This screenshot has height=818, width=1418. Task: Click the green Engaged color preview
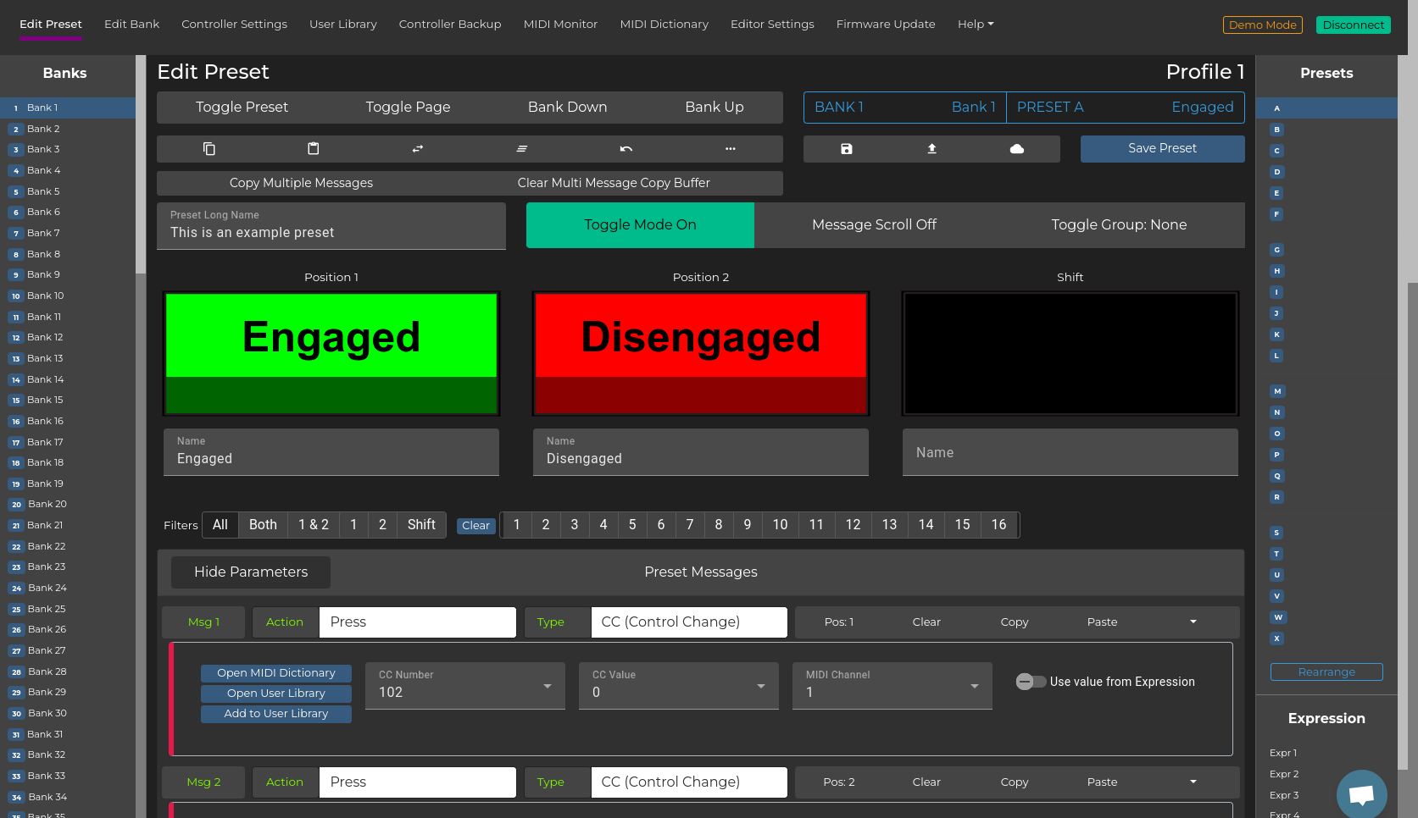point(331,353)
